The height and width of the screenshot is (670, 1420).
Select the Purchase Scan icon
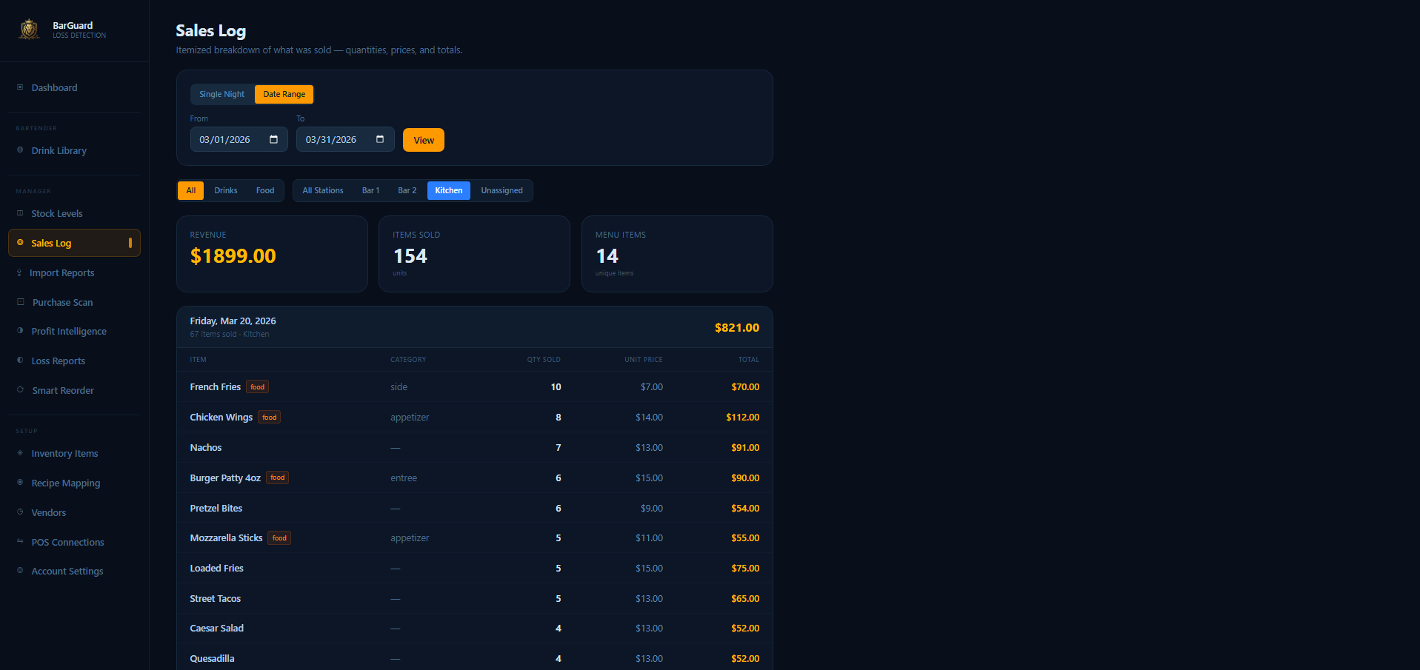[x=21, y=302]
